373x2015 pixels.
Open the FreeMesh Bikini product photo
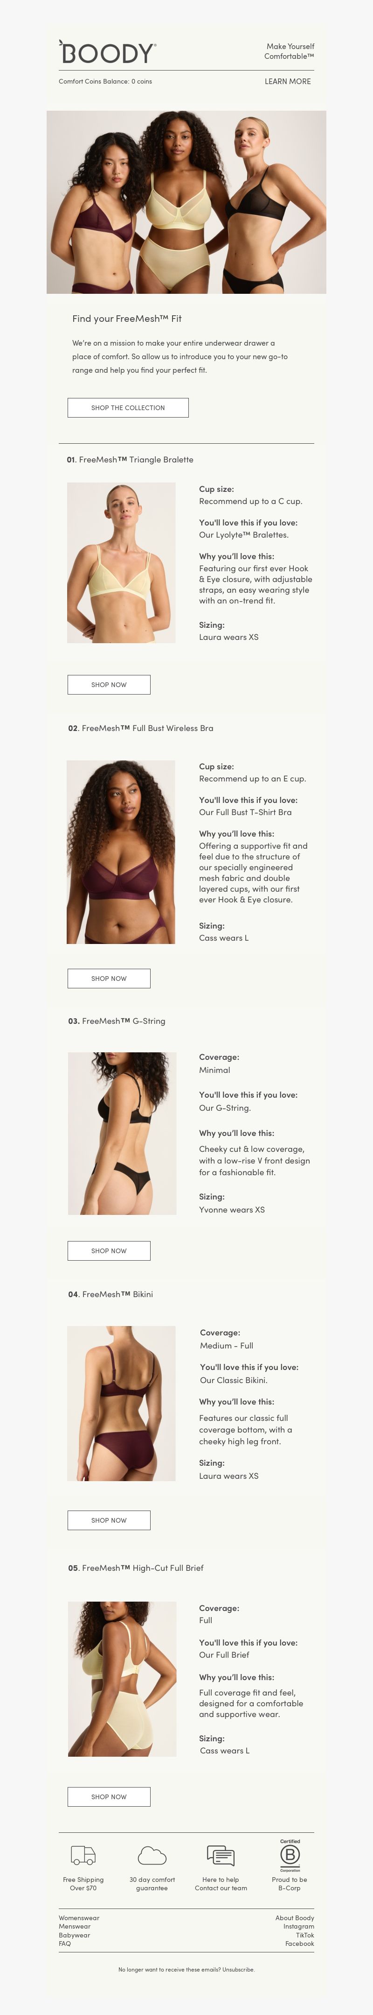coord(122,1403)
